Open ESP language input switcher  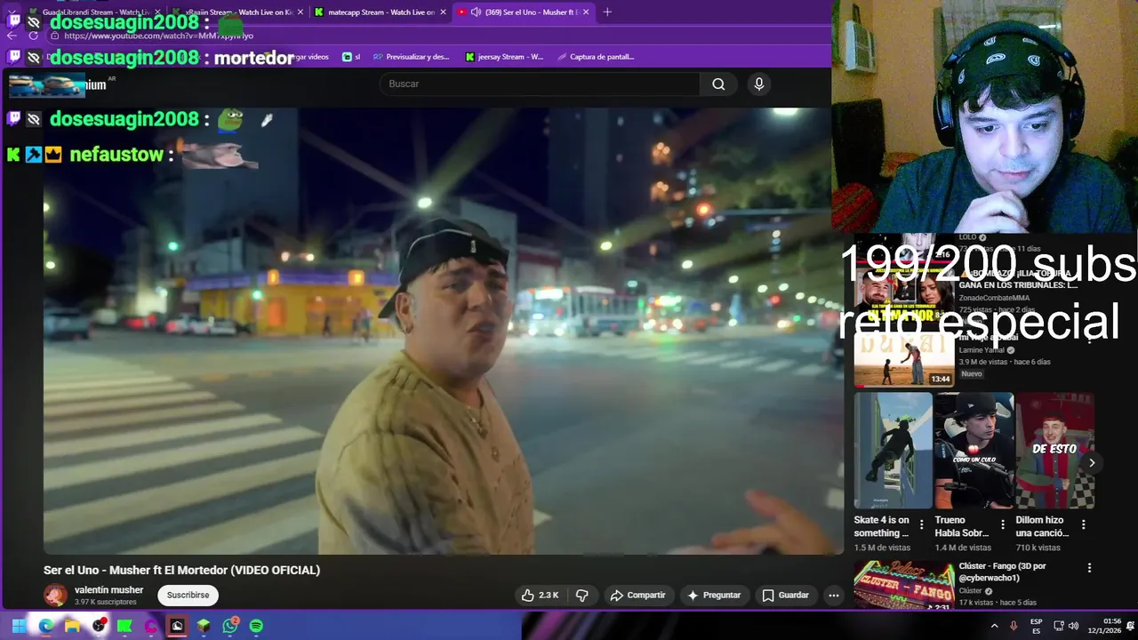[x=1037, y=626]
